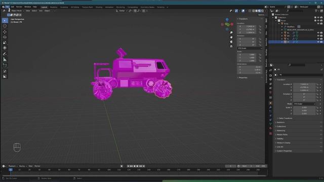The width and height of the screenshot is (324, 182).
Task: Click the viewport zoom magnifier icon
Action: [231, 32]
